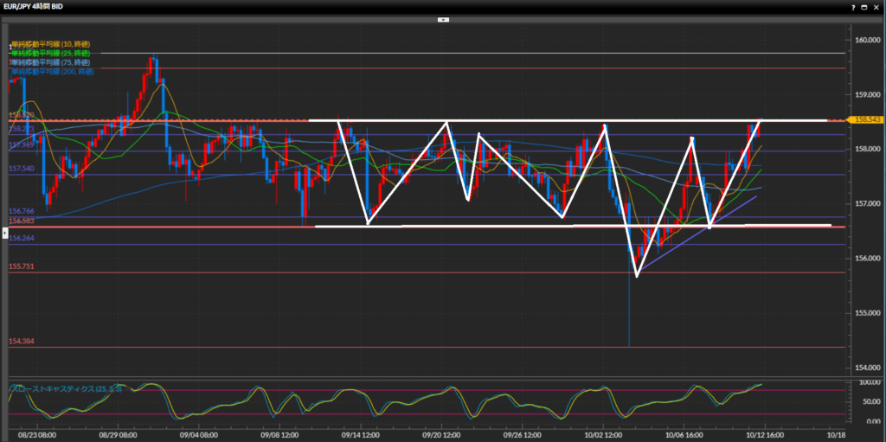Expand the collapsed toolbar arrow at top center
The image size is (886, 442).
tap(443, 18)
